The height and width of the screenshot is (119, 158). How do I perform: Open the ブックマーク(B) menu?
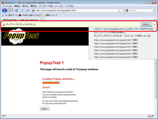point(46,6)
